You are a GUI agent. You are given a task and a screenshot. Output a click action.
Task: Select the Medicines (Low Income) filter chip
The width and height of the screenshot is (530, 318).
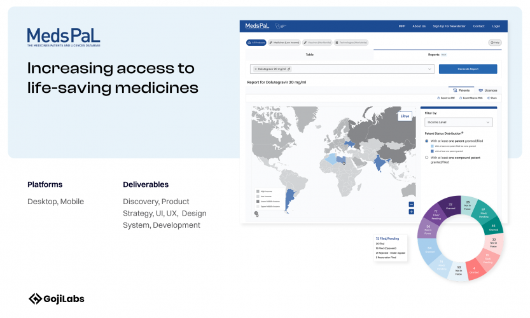(284, 43)
